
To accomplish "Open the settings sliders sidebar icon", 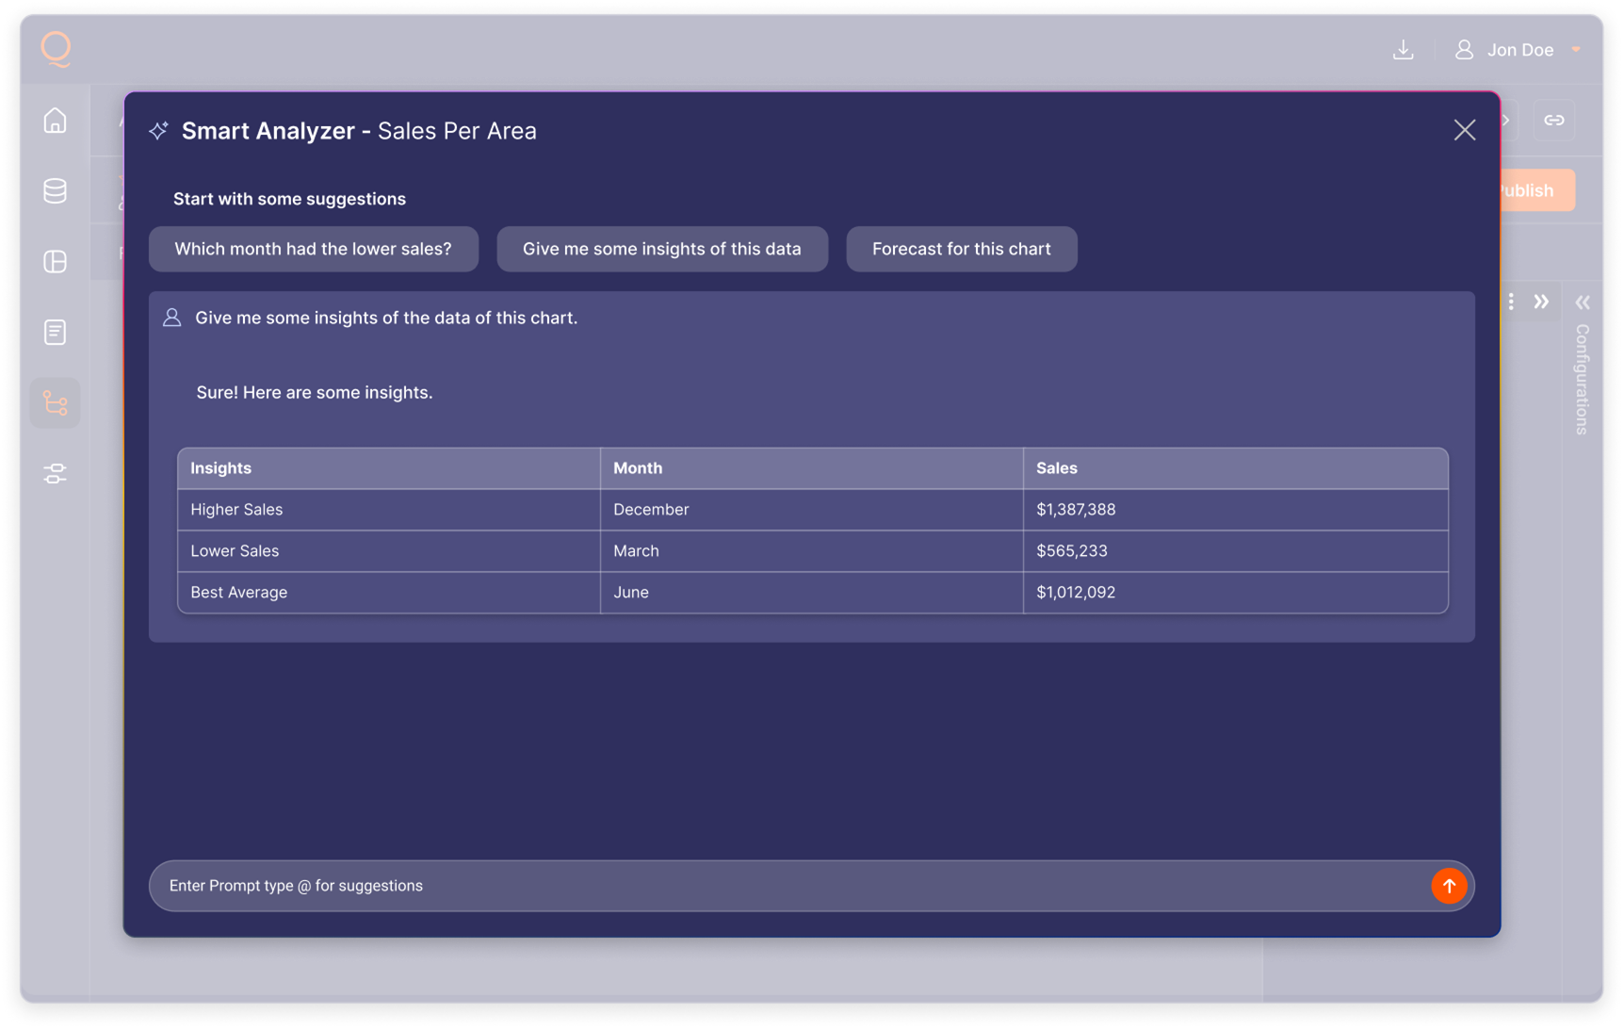I will click(x=55, y=474).
